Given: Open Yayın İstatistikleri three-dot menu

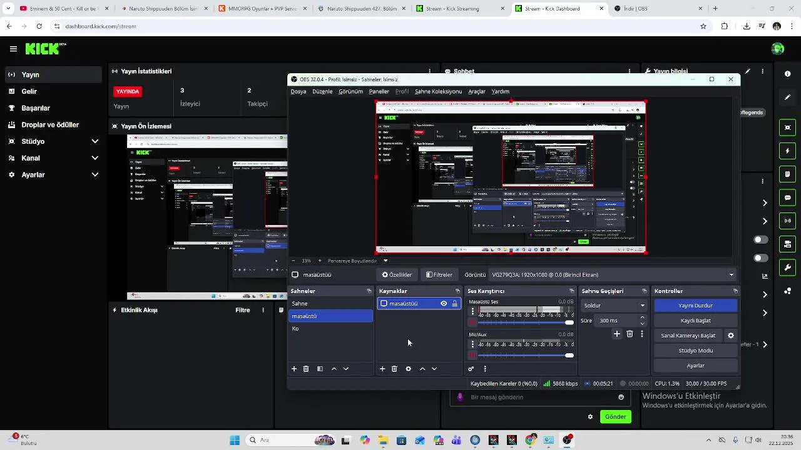Looking at the screenshot, I should pos(429,71).
